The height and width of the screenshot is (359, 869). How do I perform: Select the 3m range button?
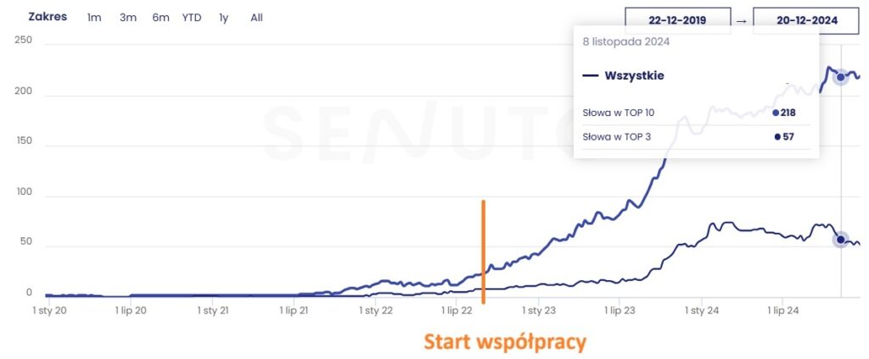click(128, 18)
